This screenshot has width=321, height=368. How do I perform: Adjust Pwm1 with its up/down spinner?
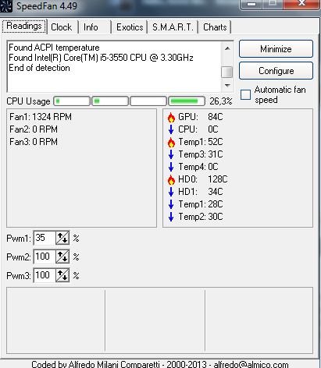(62, 238)
